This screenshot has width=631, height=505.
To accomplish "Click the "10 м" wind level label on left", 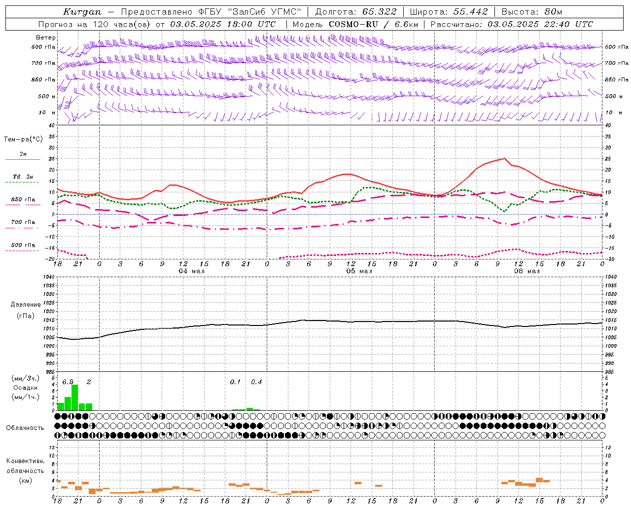I will (x=47, y=112).
